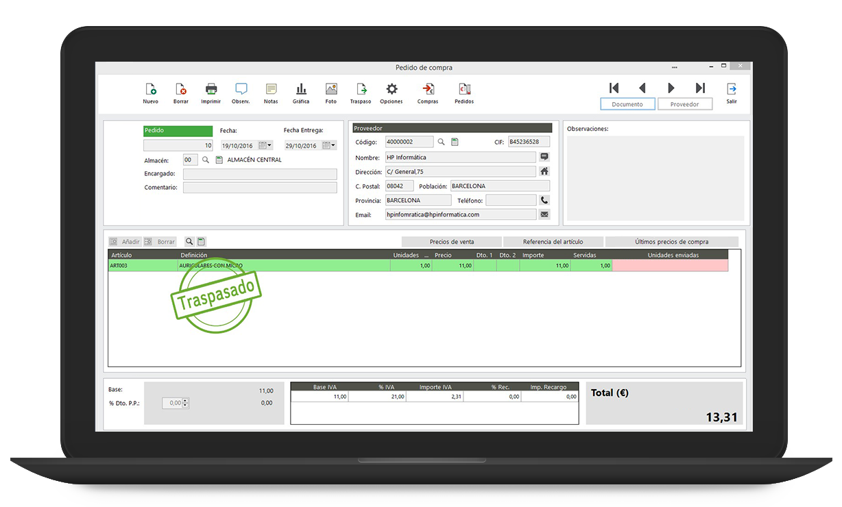Adjust the % Dto. P.P. spinner

click(186, 403)
